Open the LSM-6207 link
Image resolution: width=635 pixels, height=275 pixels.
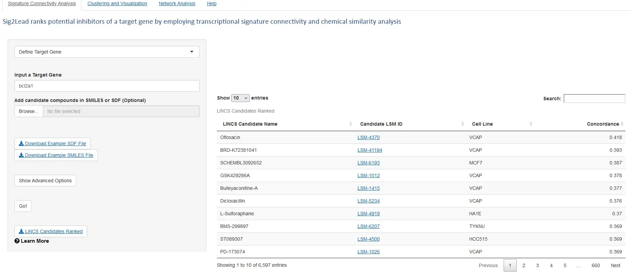(368, 226)
